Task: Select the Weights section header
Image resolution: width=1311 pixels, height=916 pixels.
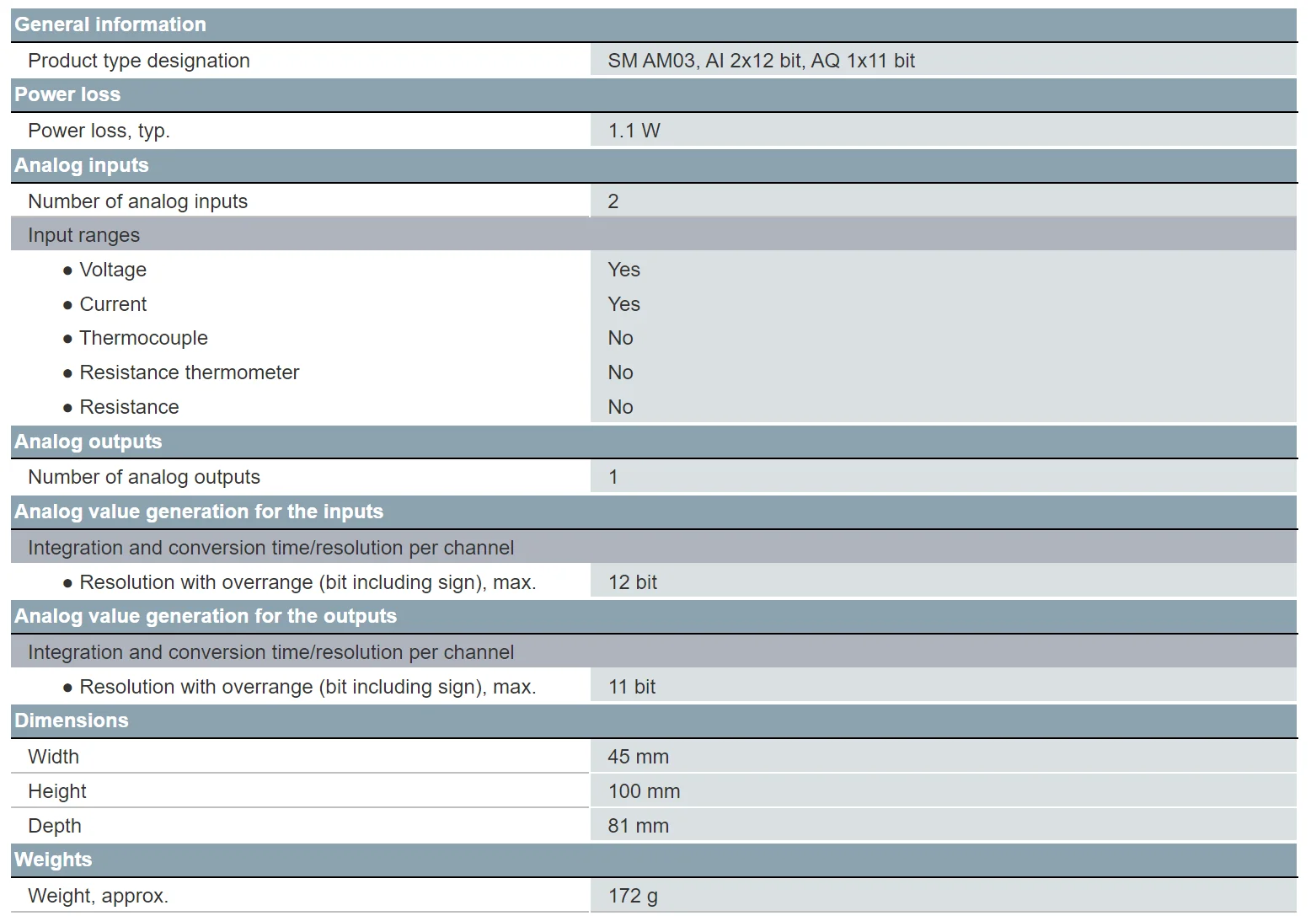Action: tap(654, 860)
